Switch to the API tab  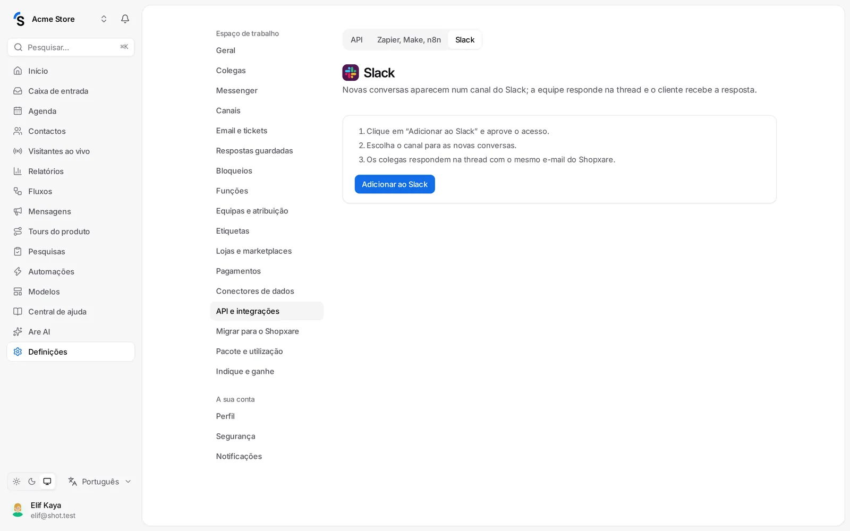(x=356, y=40)
